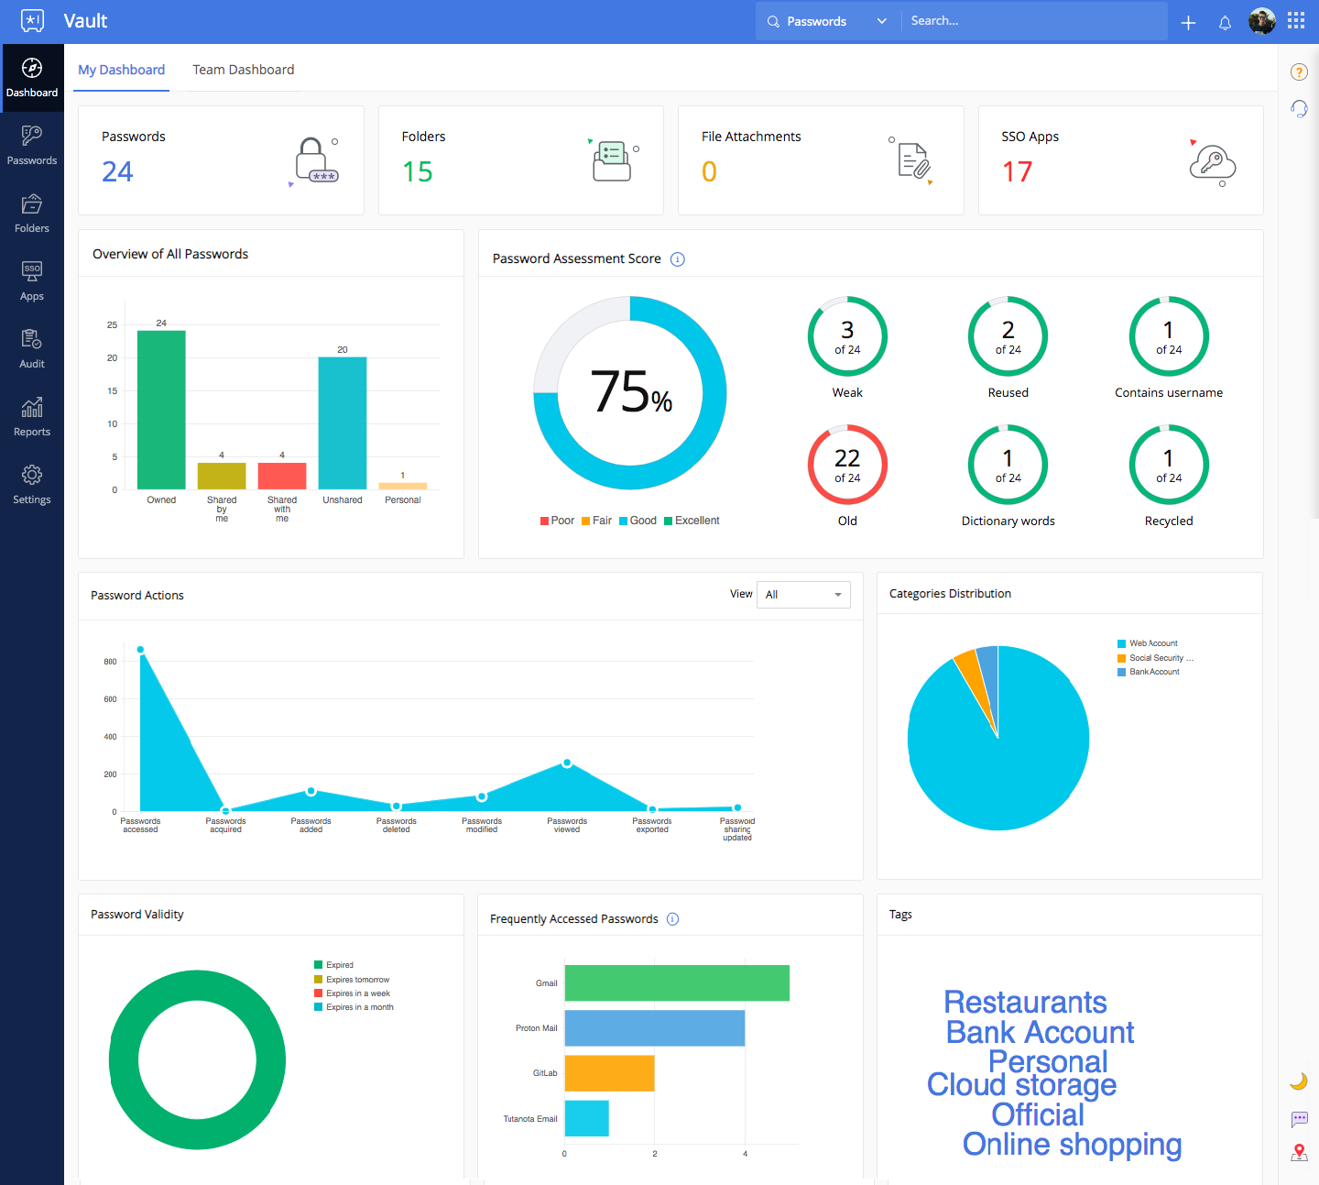Toggle Expires in a month legend entry
This screenshot has height=1185, width=1319.
pyautogui.click(x=354, y=1007)
